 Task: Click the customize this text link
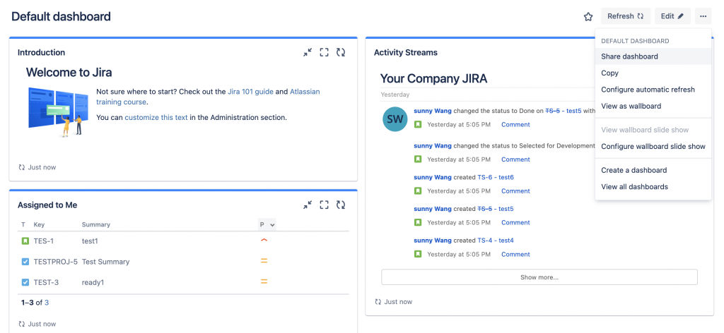(x=156, y=117)
